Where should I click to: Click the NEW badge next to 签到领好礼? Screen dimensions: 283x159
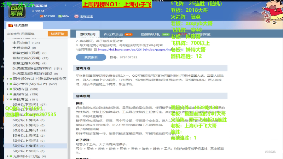(x=166, y=34)
